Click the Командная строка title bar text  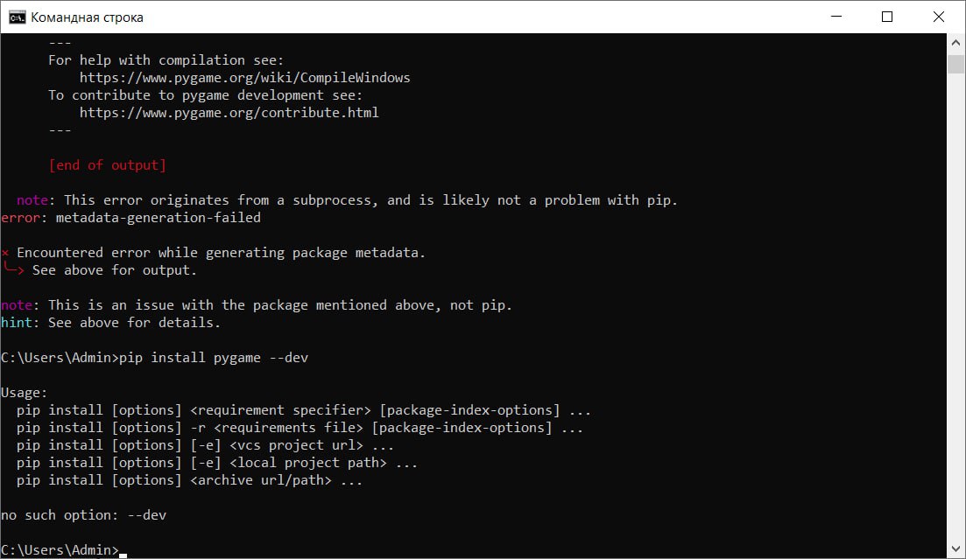tap(87, 17)
